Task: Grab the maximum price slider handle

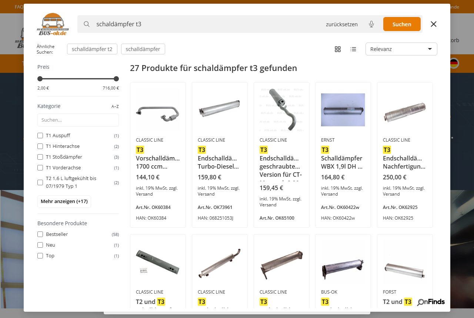Action: point(116,79)
